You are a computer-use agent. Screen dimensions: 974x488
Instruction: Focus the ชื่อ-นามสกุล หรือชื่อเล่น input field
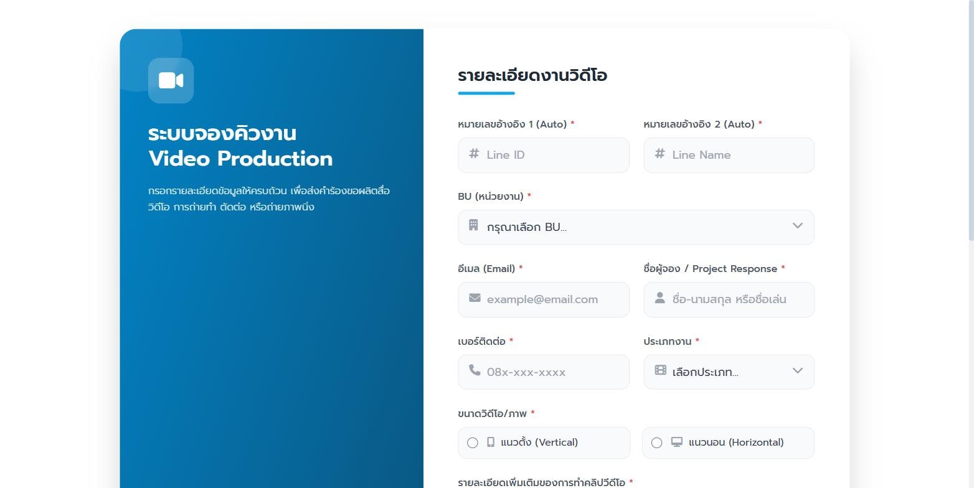[x=729, y=299]
